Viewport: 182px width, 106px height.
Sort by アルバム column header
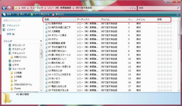point(113,19)
